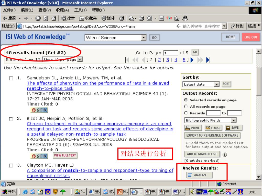Click ADD TO MARKED LIST button
Viewport: 262px width, 196px height.
[x=202, y=154]
